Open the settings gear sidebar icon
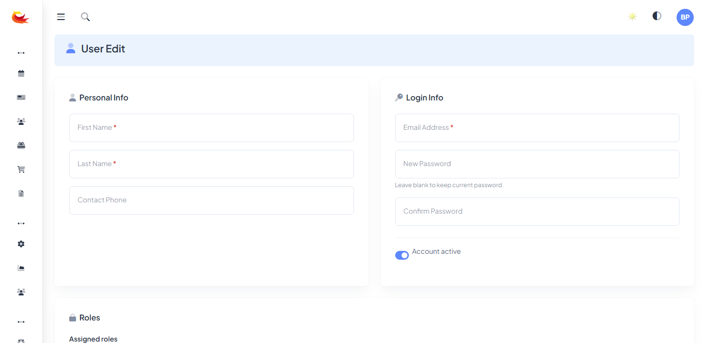The image size is (706, 343). [21, 244]
